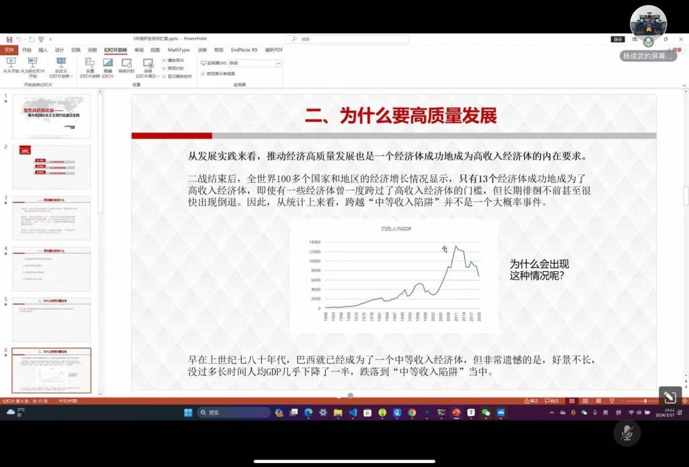Click the zoom slider in the status bar

tap(645, 400)
